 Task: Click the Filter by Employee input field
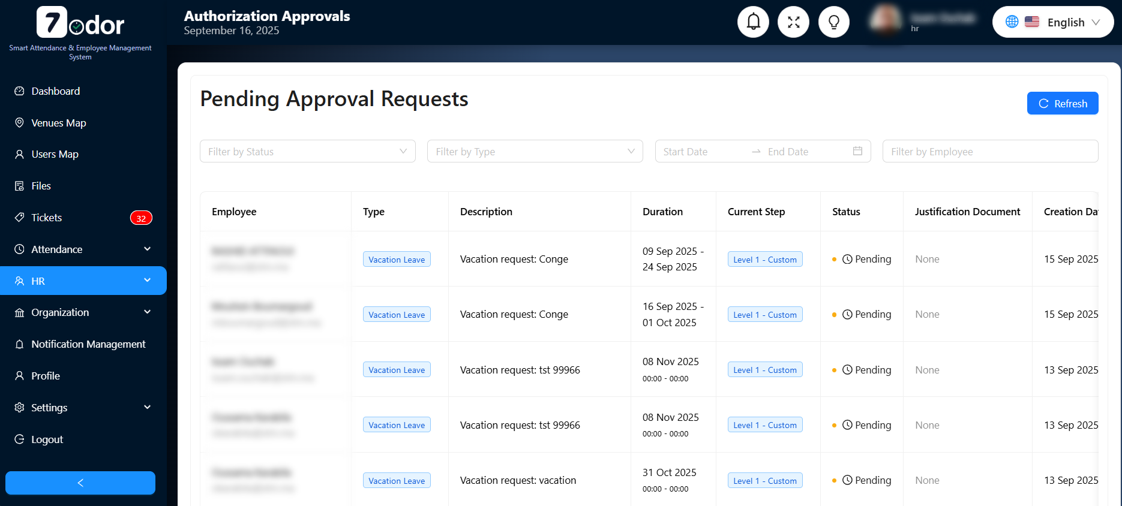point(990,152)
